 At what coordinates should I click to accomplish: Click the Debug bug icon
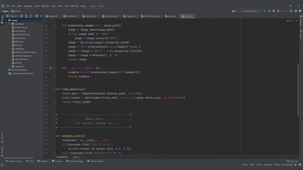pyautogui.click(x=269, y=11)
